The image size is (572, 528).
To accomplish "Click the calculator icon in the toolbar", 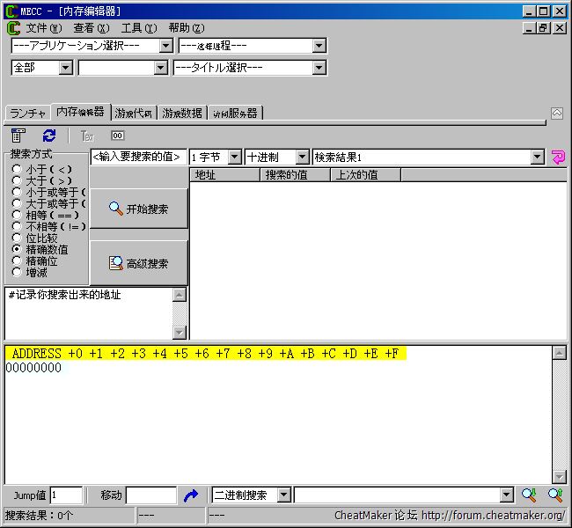I will click(x=18, y=136).
